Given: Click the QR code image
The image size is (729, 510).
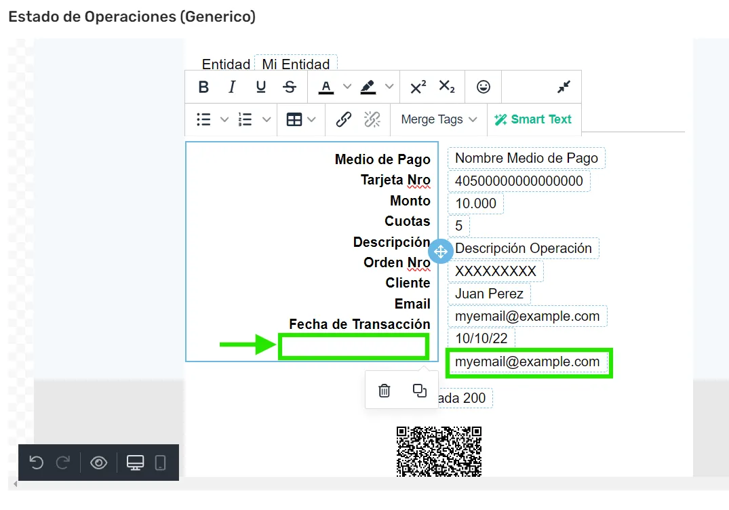Looking at the screenshot, I should [x=439, y=452].
